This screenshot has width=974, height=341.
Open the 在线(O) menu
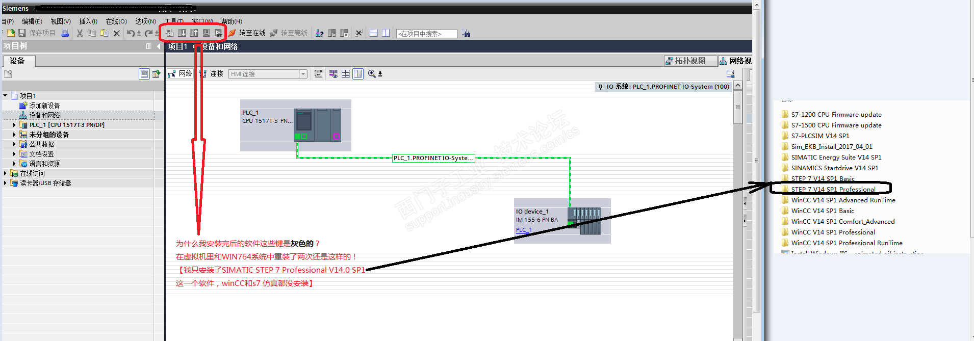tap(116, 21)
